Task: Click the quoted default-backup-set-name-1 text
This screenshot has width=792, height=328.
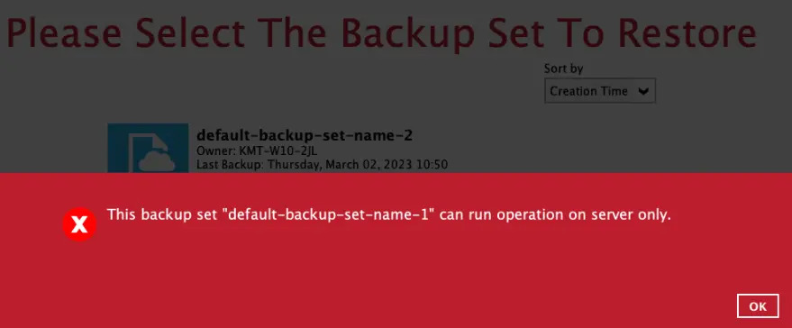Action: 329,214
